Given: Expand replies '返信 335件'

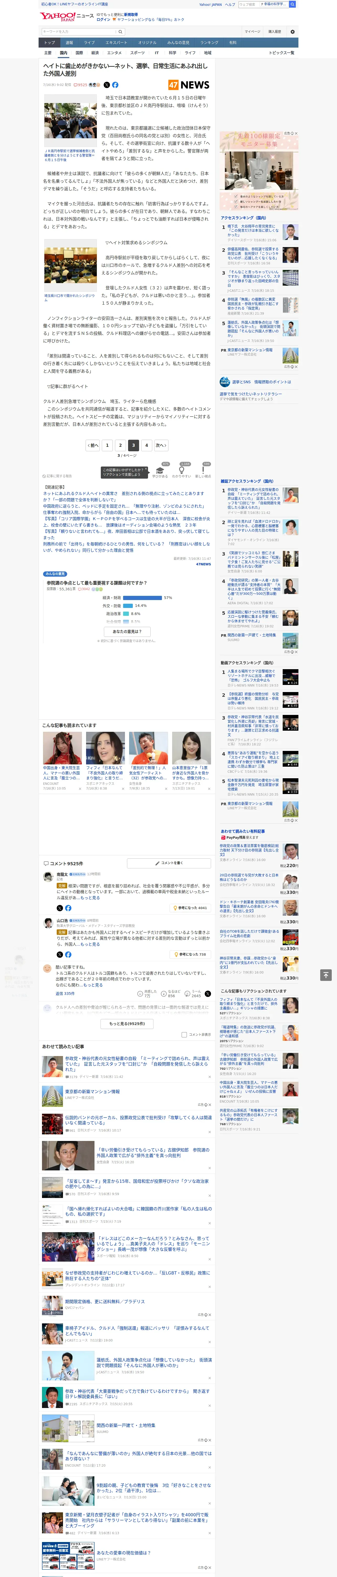Looking at the screenshot, I should (x=65, y=994).
